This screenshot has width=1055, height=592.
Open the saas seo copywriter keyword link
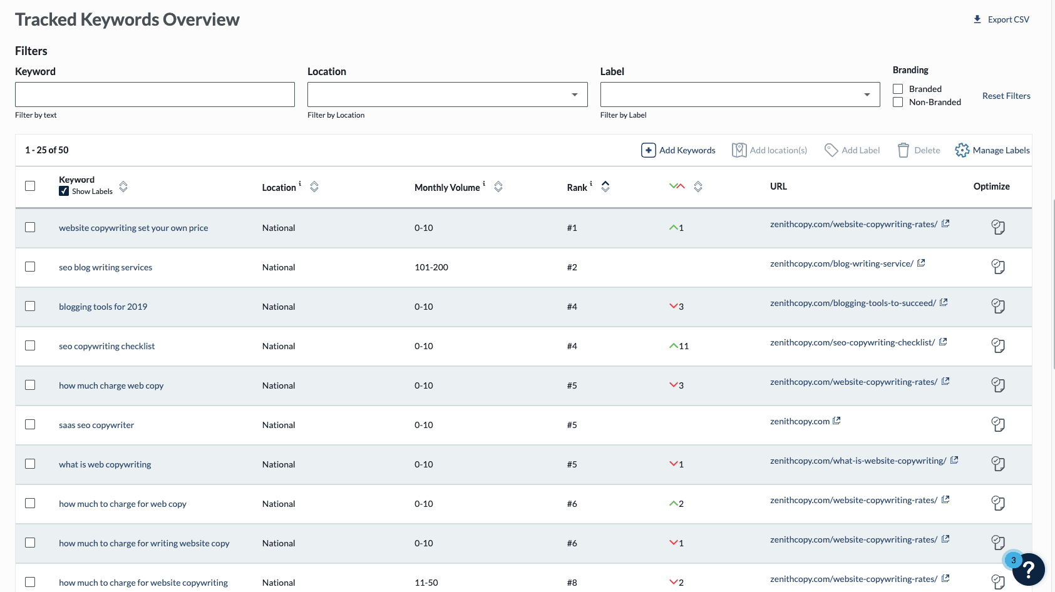coord(96,425)
